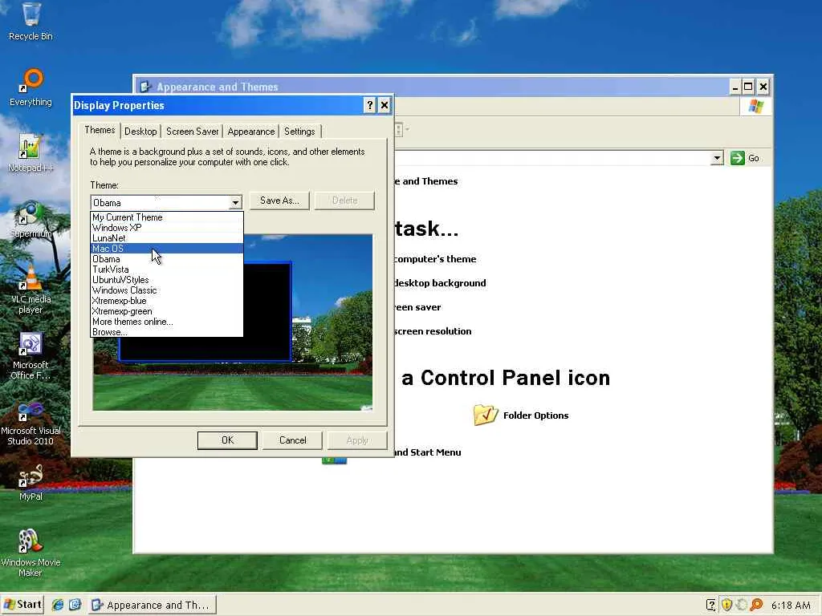This screenshot has height=616, width=822.
Task: Select the Windows Classic theme
Action: point(167,290)
